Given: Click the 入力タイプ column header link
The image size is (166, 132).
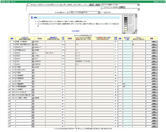Looking at the screenshot, I should 25,38.
